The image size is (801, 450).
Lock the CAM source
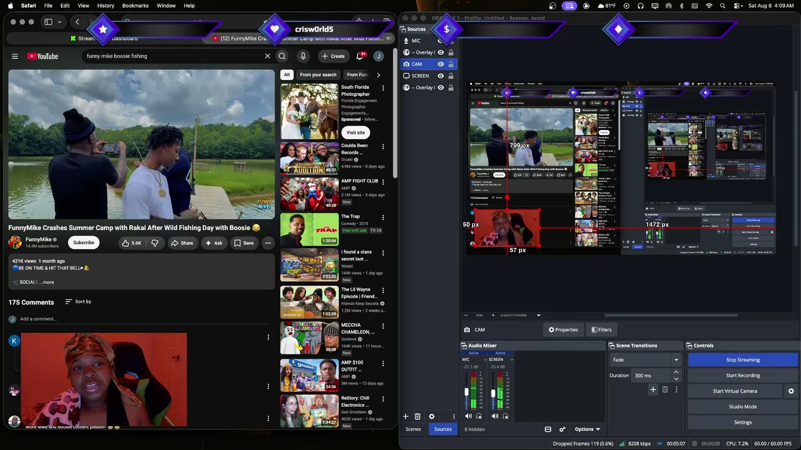450,64
